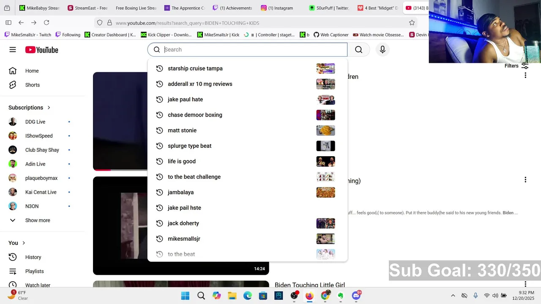Select suggestion jambalaya
The image size is (541, 304).
247,193
